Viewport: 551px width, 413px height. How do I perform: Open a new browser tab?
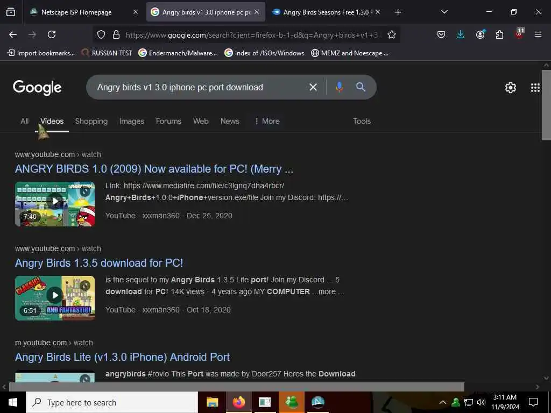coord(398,12)
